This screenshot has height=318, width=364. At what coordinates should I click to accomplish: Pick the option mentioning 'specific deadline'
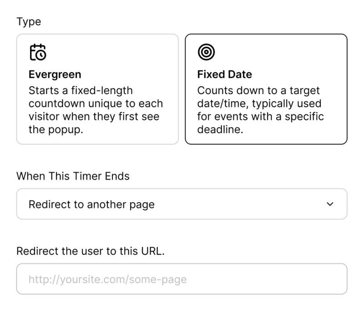coord(266,89)
